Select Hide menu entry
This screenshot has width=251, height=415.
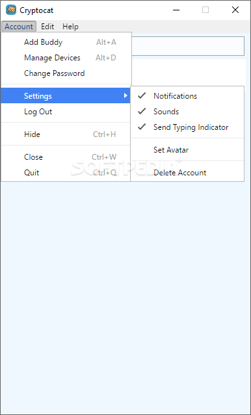(66, 134)
